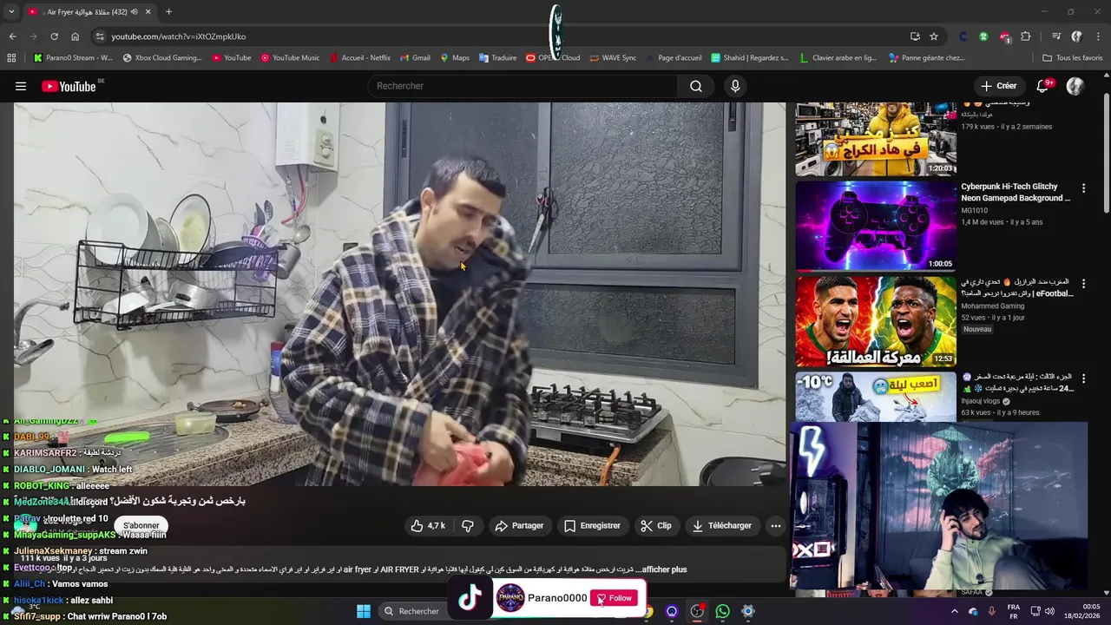
Task: Reload the page with refresh icon
Action: click(54, 36)
